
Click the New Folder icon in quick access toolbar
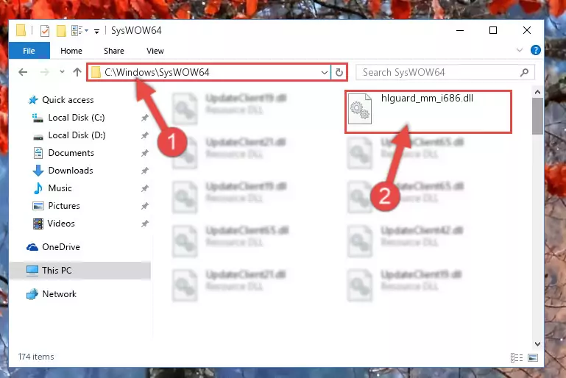coord(61,31)
